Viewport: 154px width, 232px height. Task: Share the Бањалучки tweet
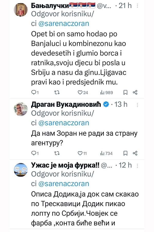[x=135, y=92]
